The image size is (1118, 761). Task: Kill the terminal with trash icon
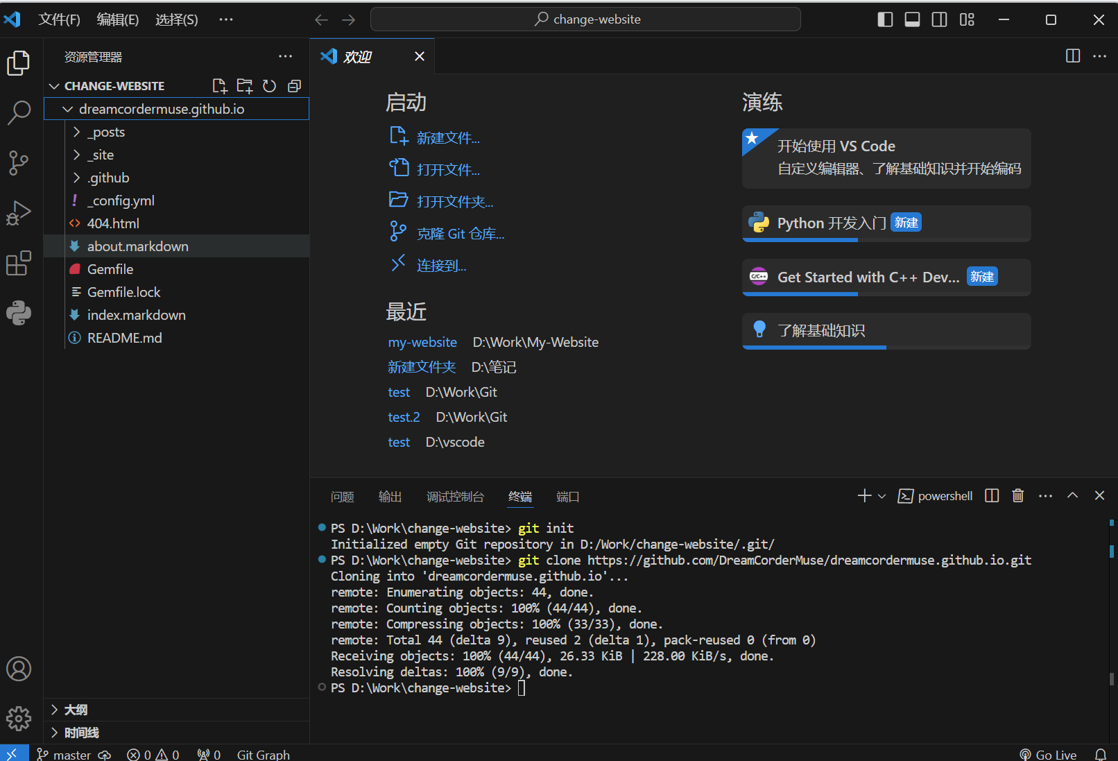(1017, 495)
